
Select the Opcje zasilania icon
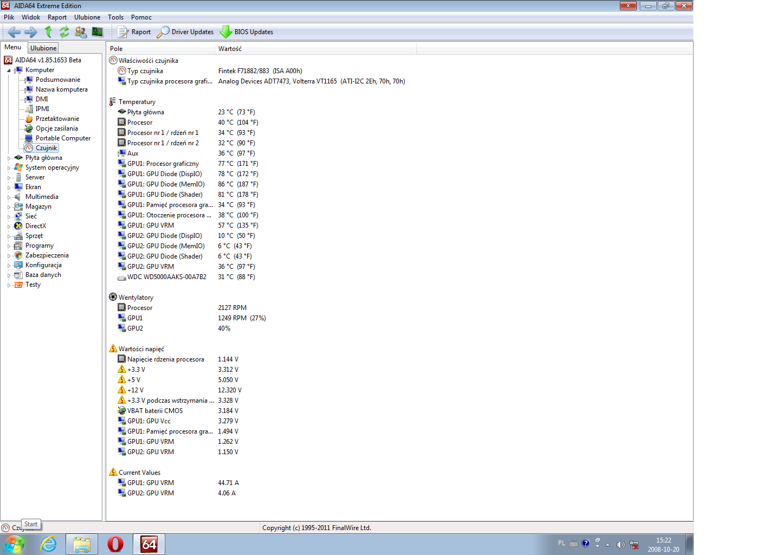click(x=29, y=128)
